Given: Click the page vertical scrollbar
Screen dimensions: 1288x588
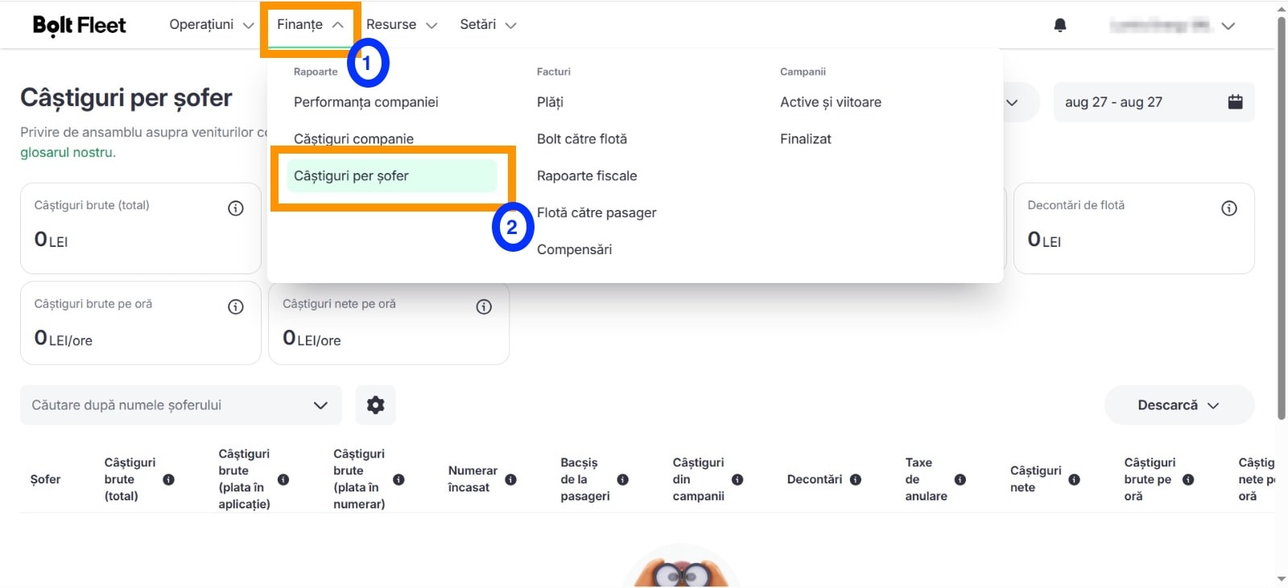Looking at the screenshot, I should pyautogui.click(x=1282, y=217).
